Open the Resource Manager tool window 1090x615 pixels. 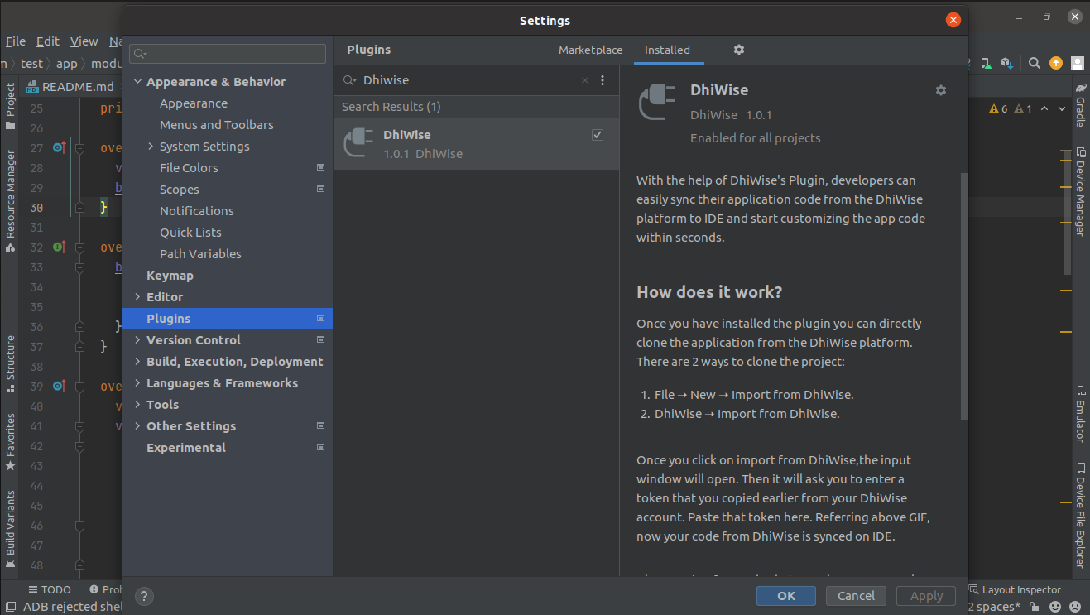(x=10, y=200)
